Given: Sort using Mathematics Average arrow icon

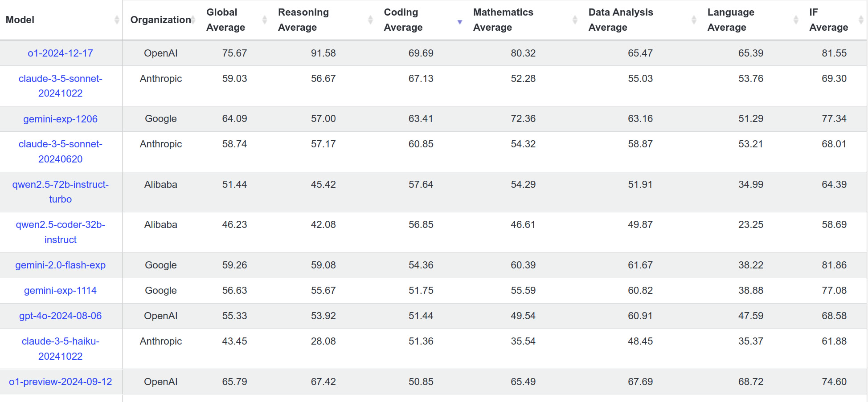Looking at the screenshot, I should [575, 20].
